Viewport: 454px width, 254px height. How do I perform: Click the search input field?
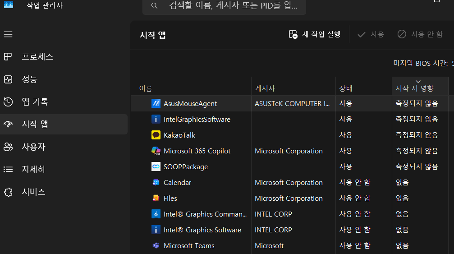pos(224,6)
